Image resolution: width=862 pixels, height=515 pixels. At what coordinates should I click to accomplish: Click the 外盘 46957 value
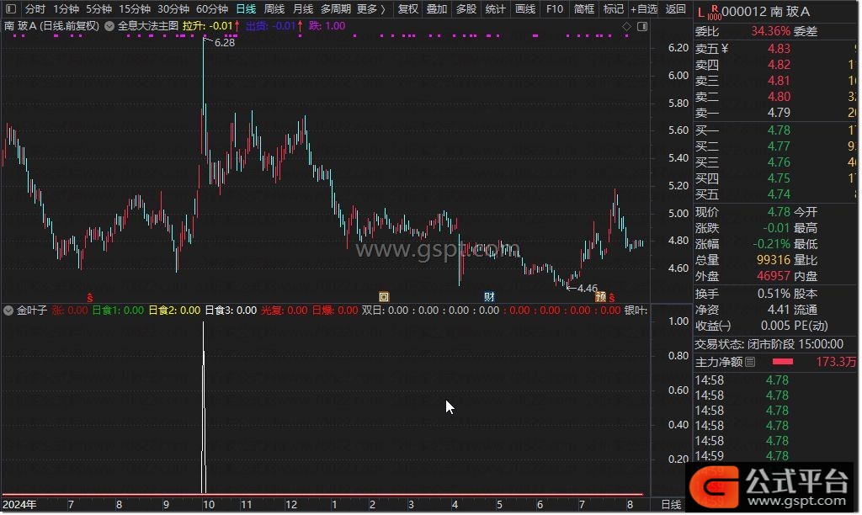coord(774,276)
